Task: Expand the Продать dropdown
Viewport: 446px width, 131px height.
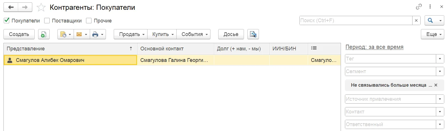Action: pos(131,34)
